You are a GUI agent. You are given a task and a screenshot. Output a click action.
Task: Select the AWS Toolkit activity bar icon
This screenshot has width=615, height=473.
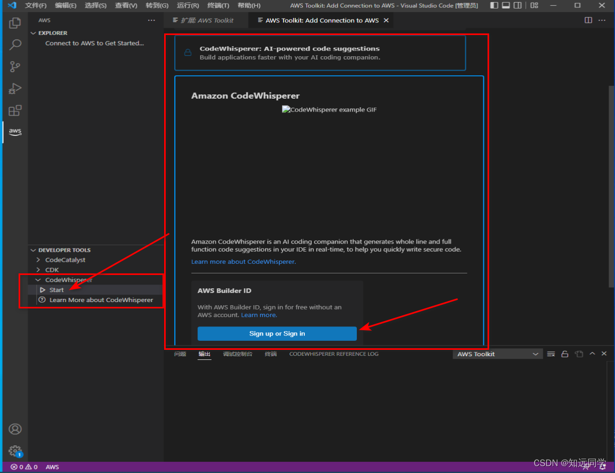click(15, 132)
